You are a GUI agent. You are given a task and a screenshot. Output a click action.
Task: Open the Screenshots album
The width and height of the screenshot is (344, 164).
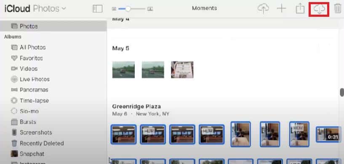pyautogui.click(x=36, y=132)
